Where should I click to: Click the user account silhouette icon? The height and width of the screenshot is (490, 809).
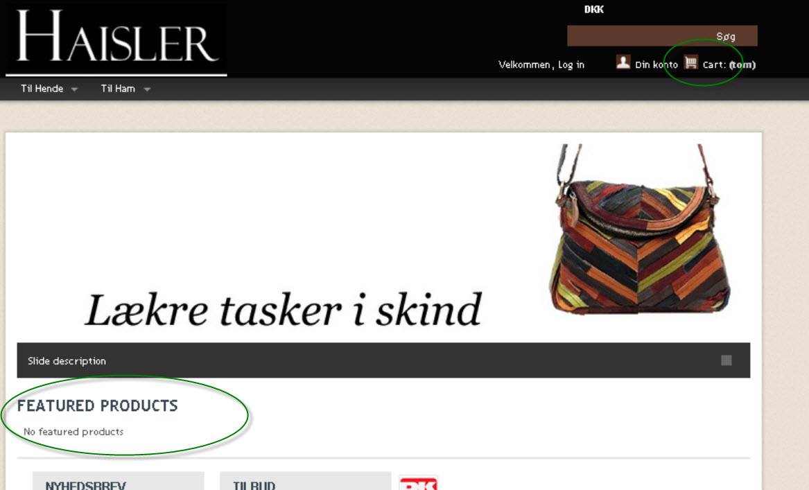[x=623, y=62]
